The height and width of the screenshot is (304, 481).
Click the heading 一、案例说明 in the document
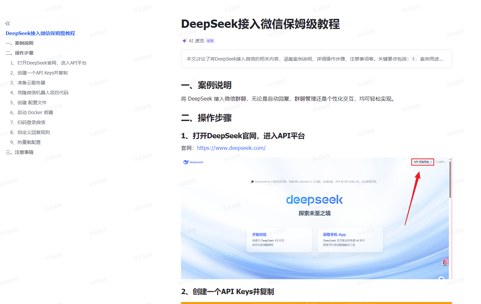point(206,85)
